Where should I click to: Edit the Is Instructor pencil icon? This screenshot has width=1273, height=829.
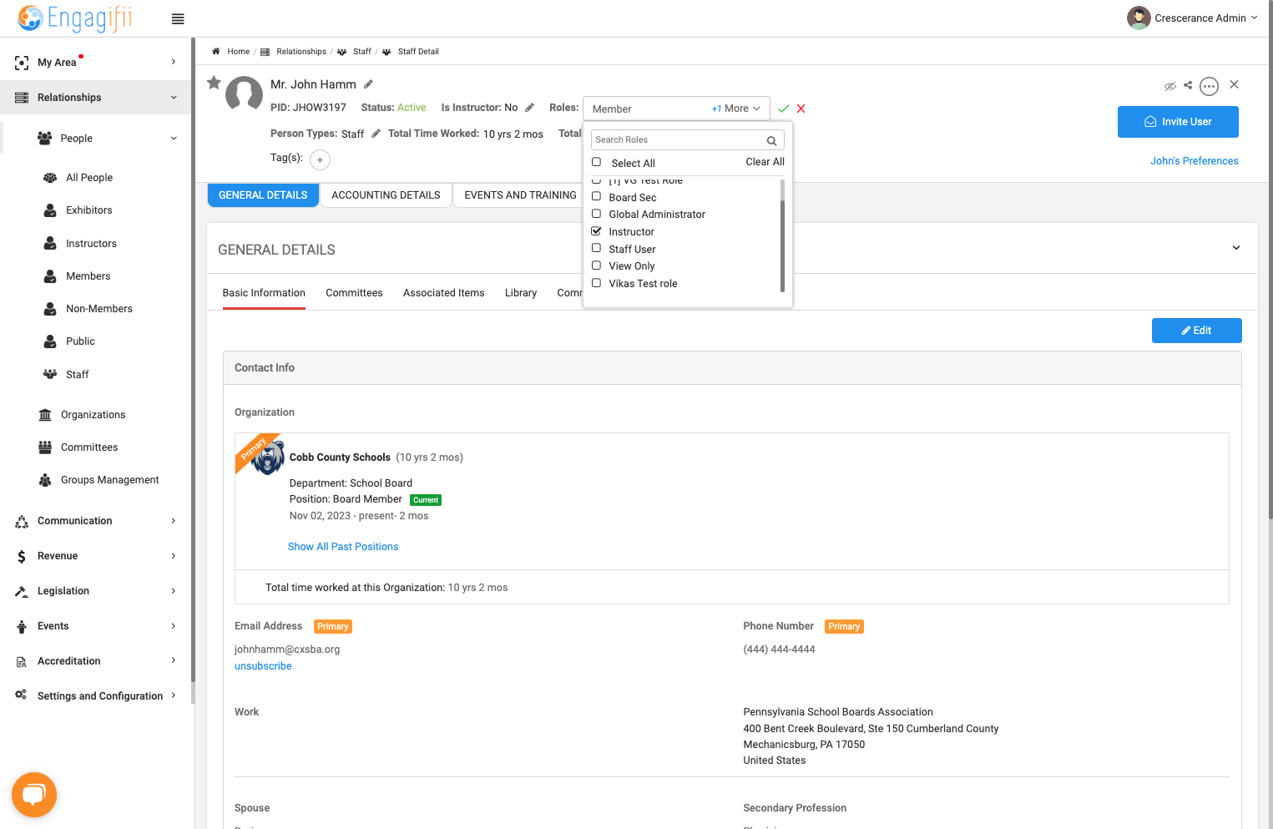pyautogui.click(x=529, y=108)
